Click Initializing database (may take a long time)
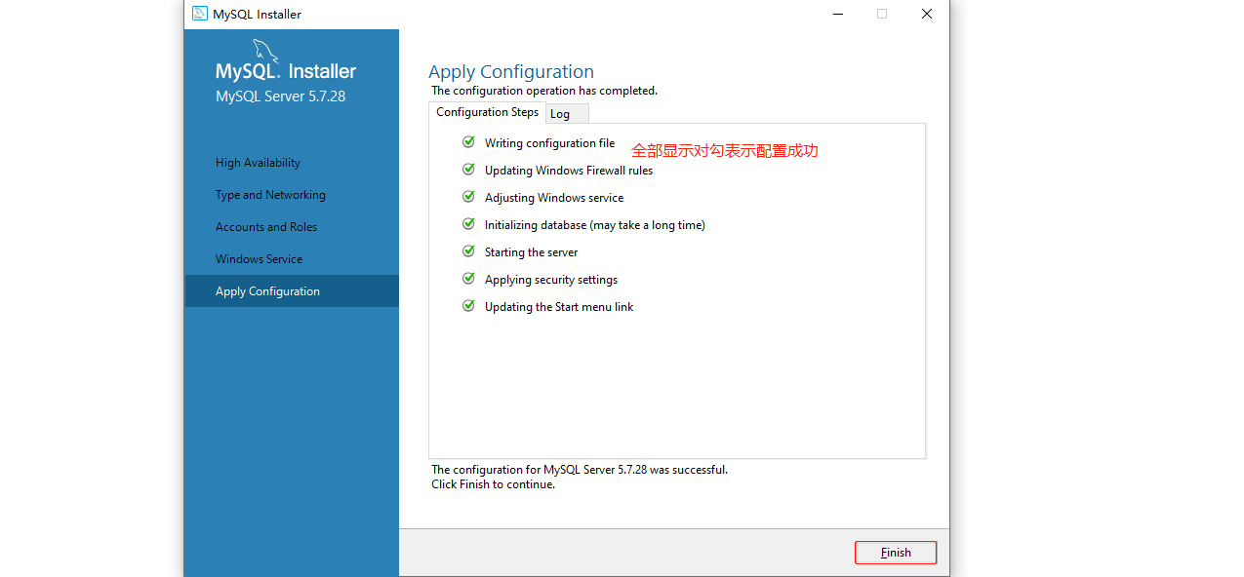 click(x=595, y=225)
